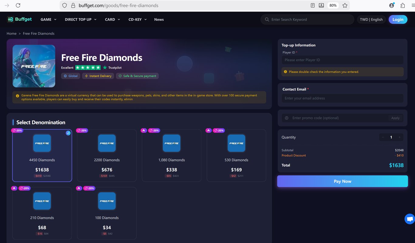Click the warning icon beside double-check notice
Viewport: 415px width, 243px height.
pyautogui.click(x=285, y=72)
